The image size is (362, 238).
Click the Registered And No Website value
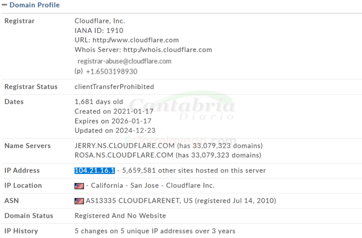(120, 216)
